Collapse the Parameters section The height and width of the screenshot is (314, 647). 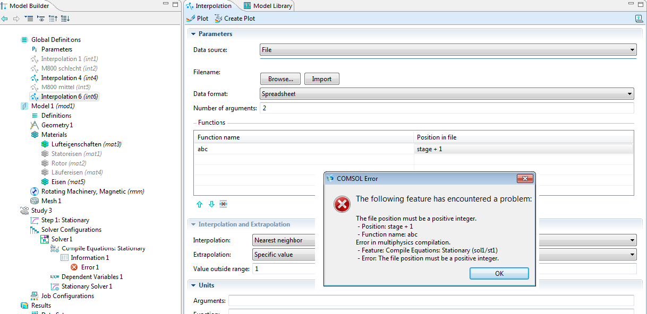tap(193, 34)
